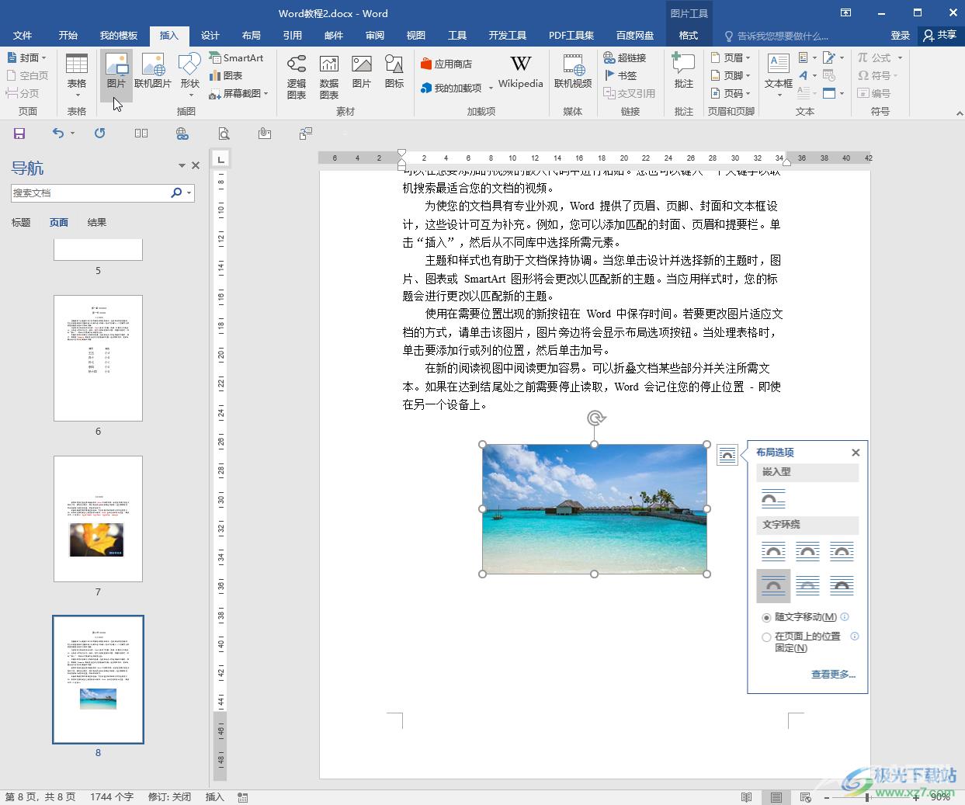The height and width of the screenshot is (805, 965).
Task: Click the zoom slider in status bar
Action: coord(868,797)
